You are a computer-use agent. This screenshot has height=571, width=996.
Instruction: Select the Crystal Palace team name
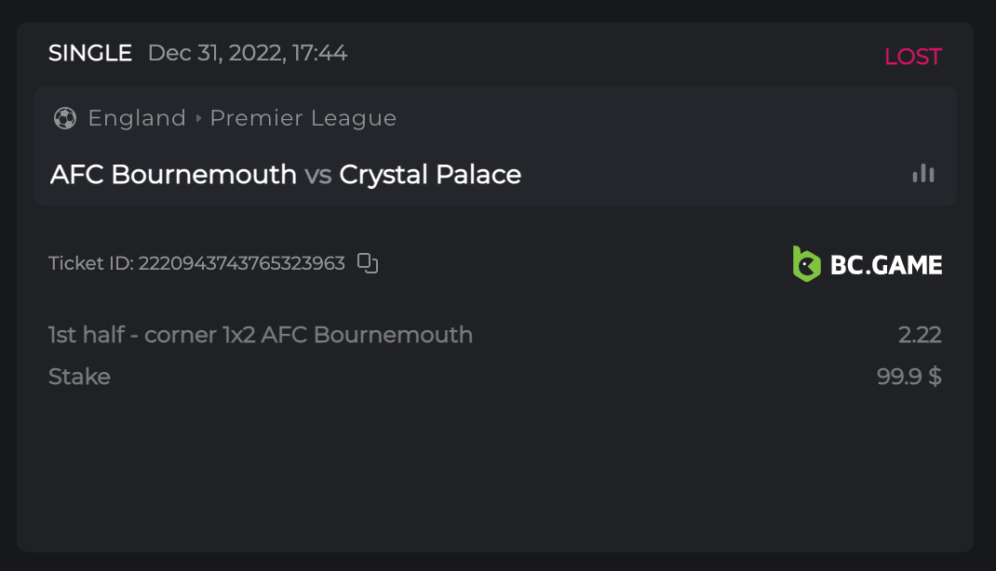pos(430,175)
